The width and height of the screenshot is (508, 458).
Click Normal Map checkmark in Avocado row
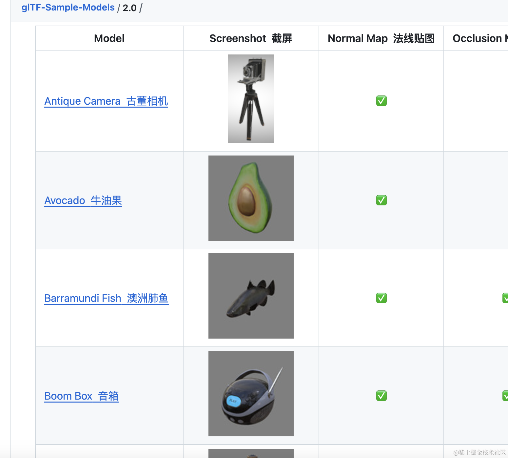(381, 200)
